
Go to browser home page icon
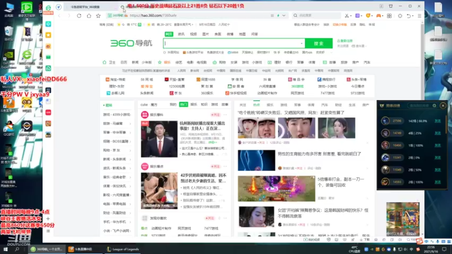89,16
